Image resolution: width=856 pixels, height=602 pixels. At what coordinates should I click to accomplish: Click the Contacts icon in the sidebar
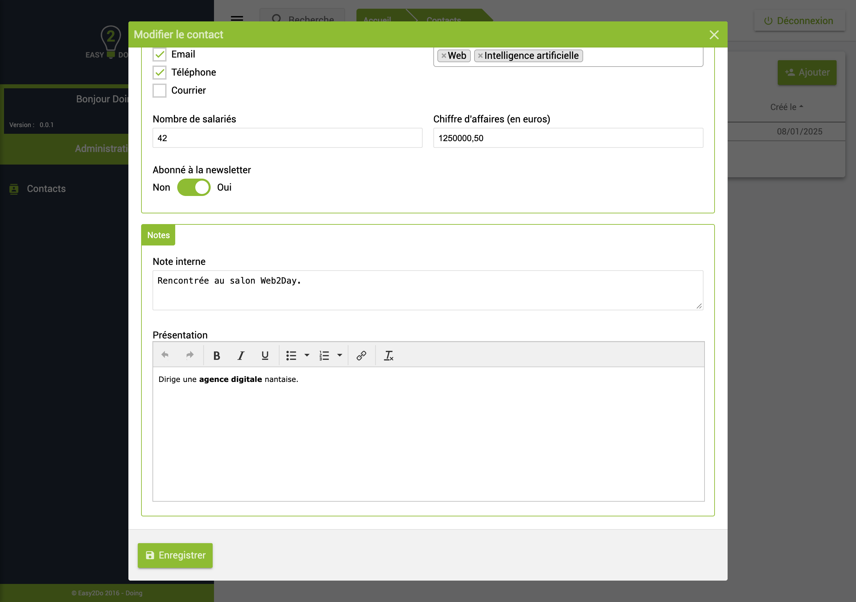[14, 189]
